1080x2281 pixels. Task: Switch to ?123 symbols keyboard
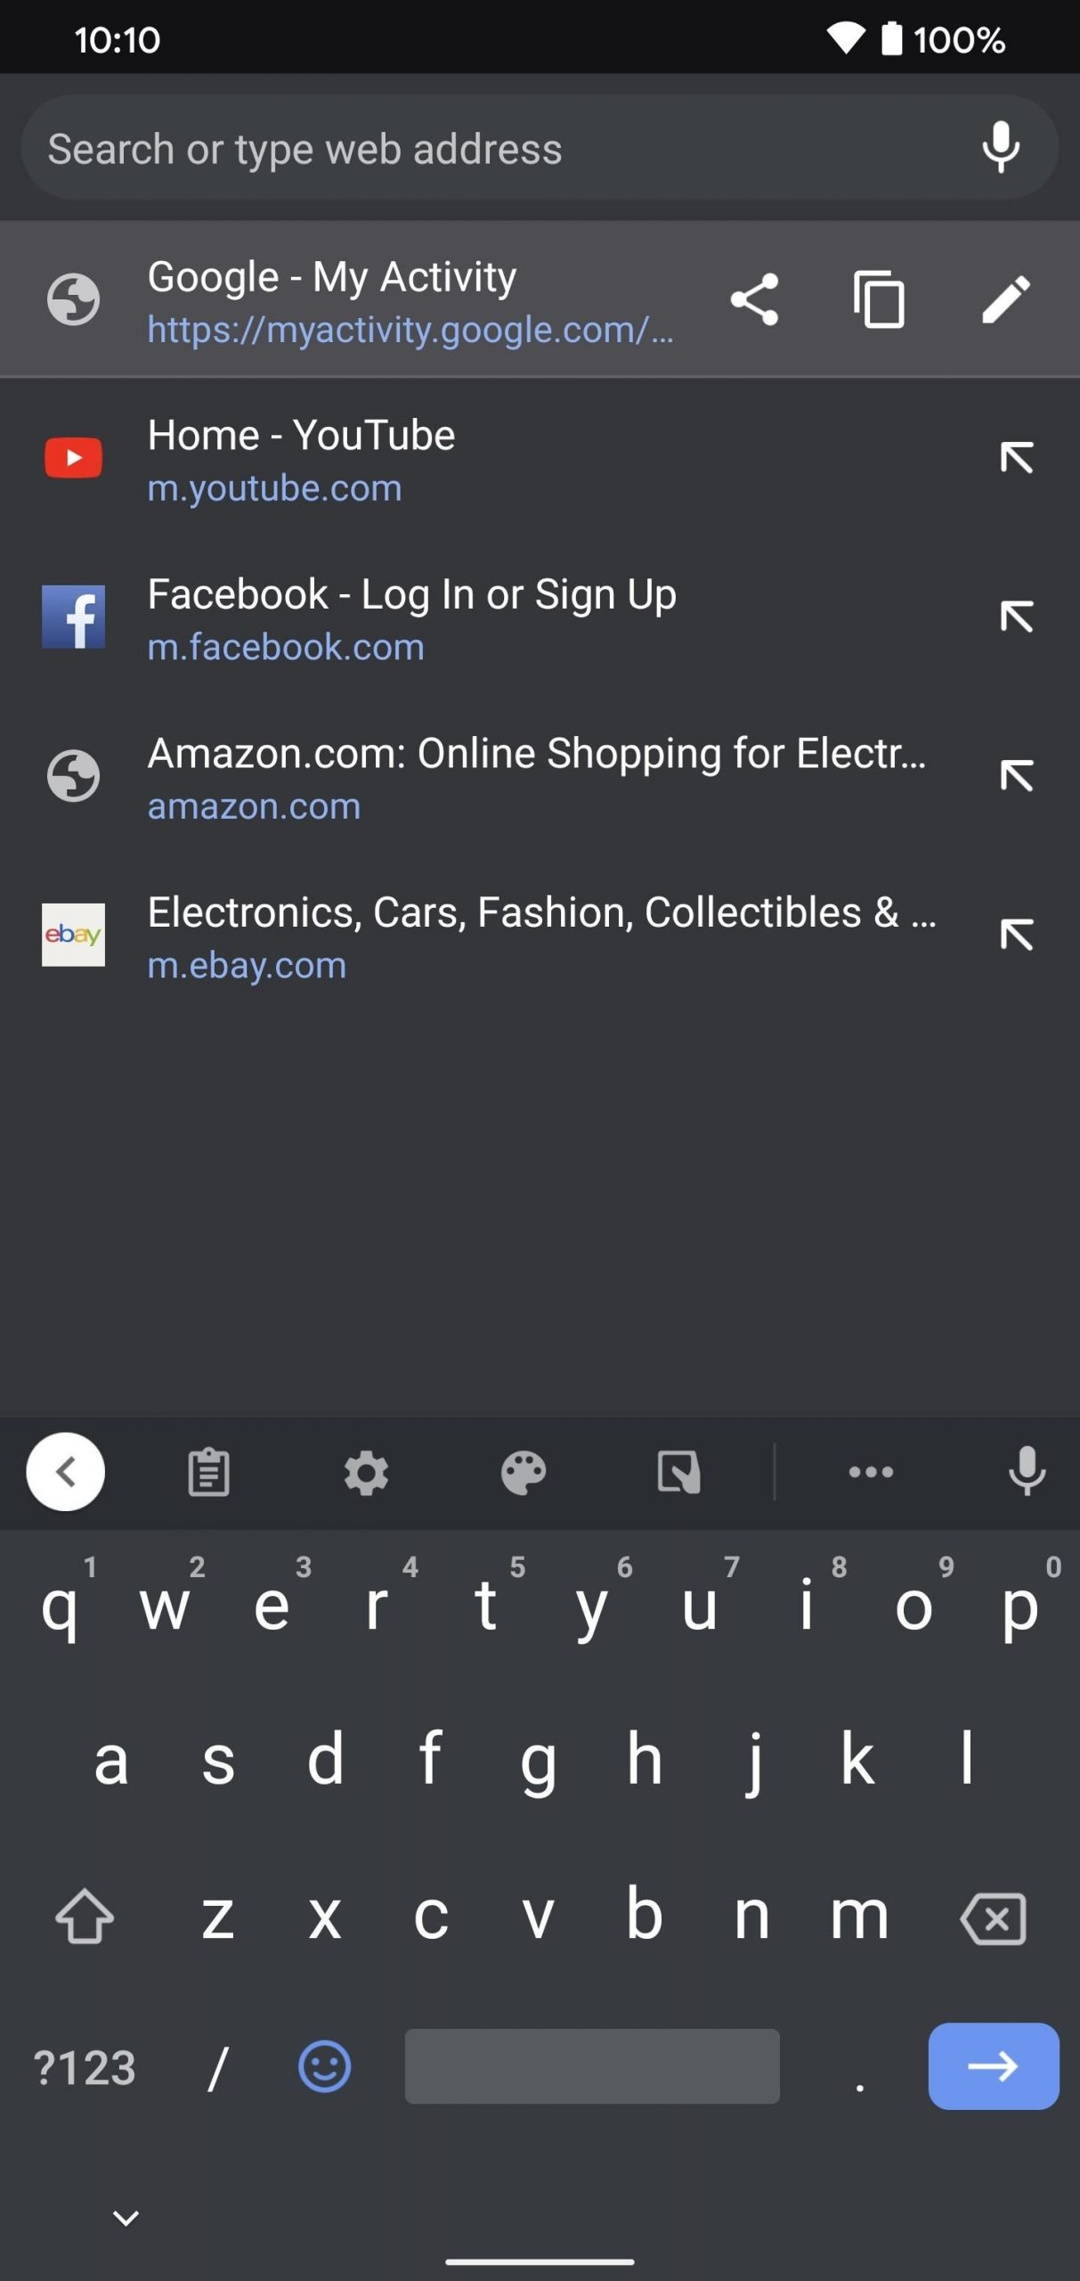[85, 2067]
